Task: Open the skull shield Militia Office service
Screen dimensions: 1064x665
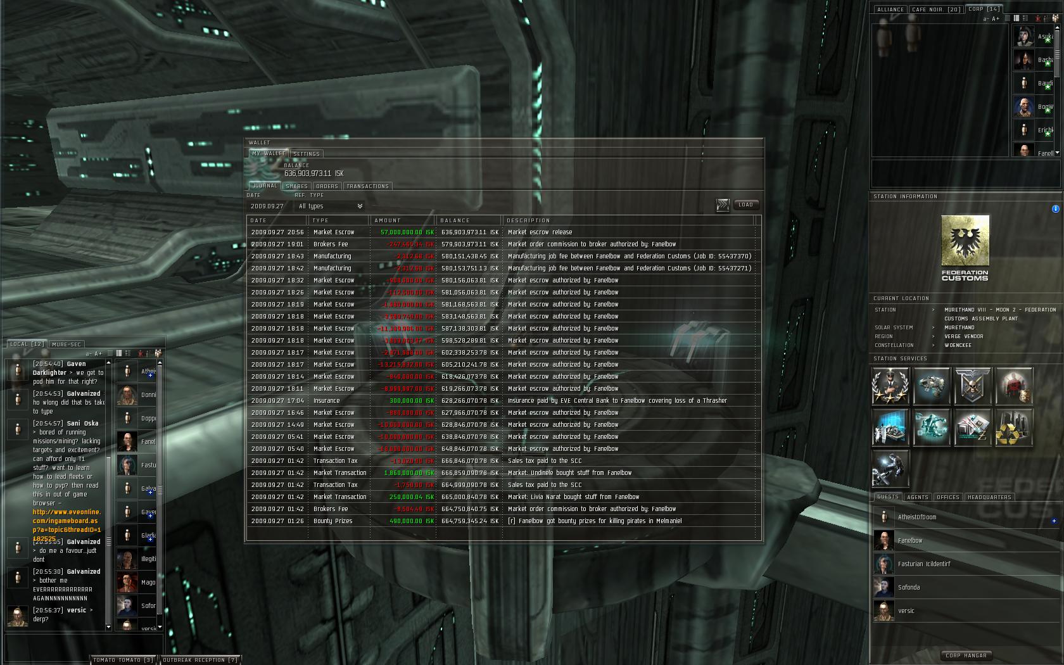Action: 973,386
